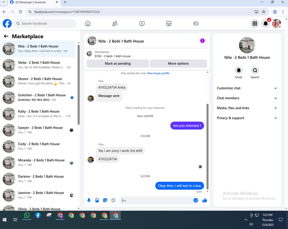This screenshot has height=229, width=288.
Task: Choose a sticker from the sticker icon
Action: click(x=105, y=200)
